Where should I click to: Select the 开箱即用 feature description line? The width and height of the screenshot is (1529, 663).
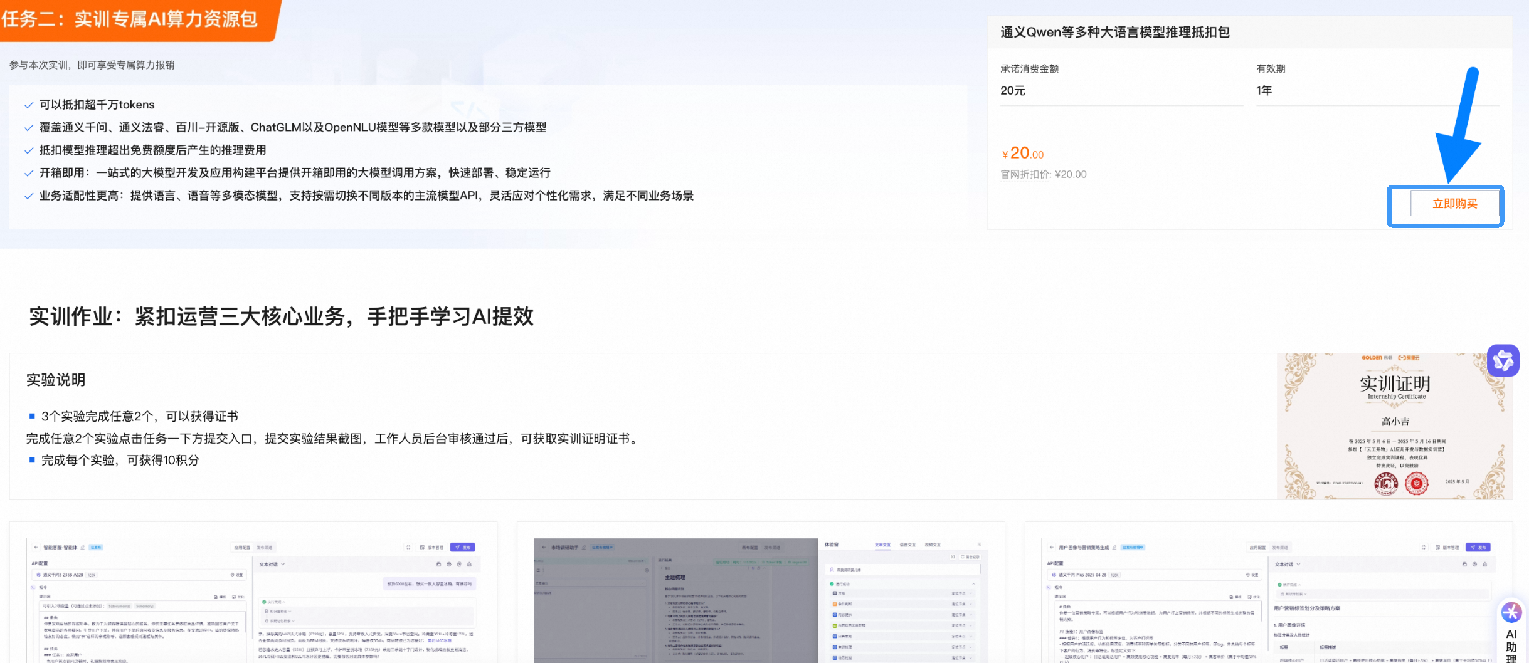point(295,172)
